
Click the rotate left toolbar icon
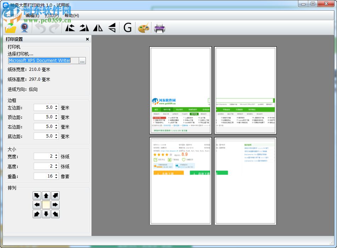(70, 28)
